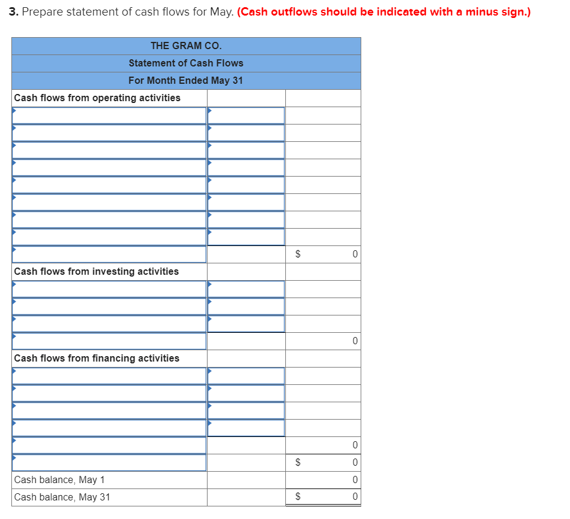
Task: Click 'Cash flows from operating activities' heading
Action: pos(97,98)
